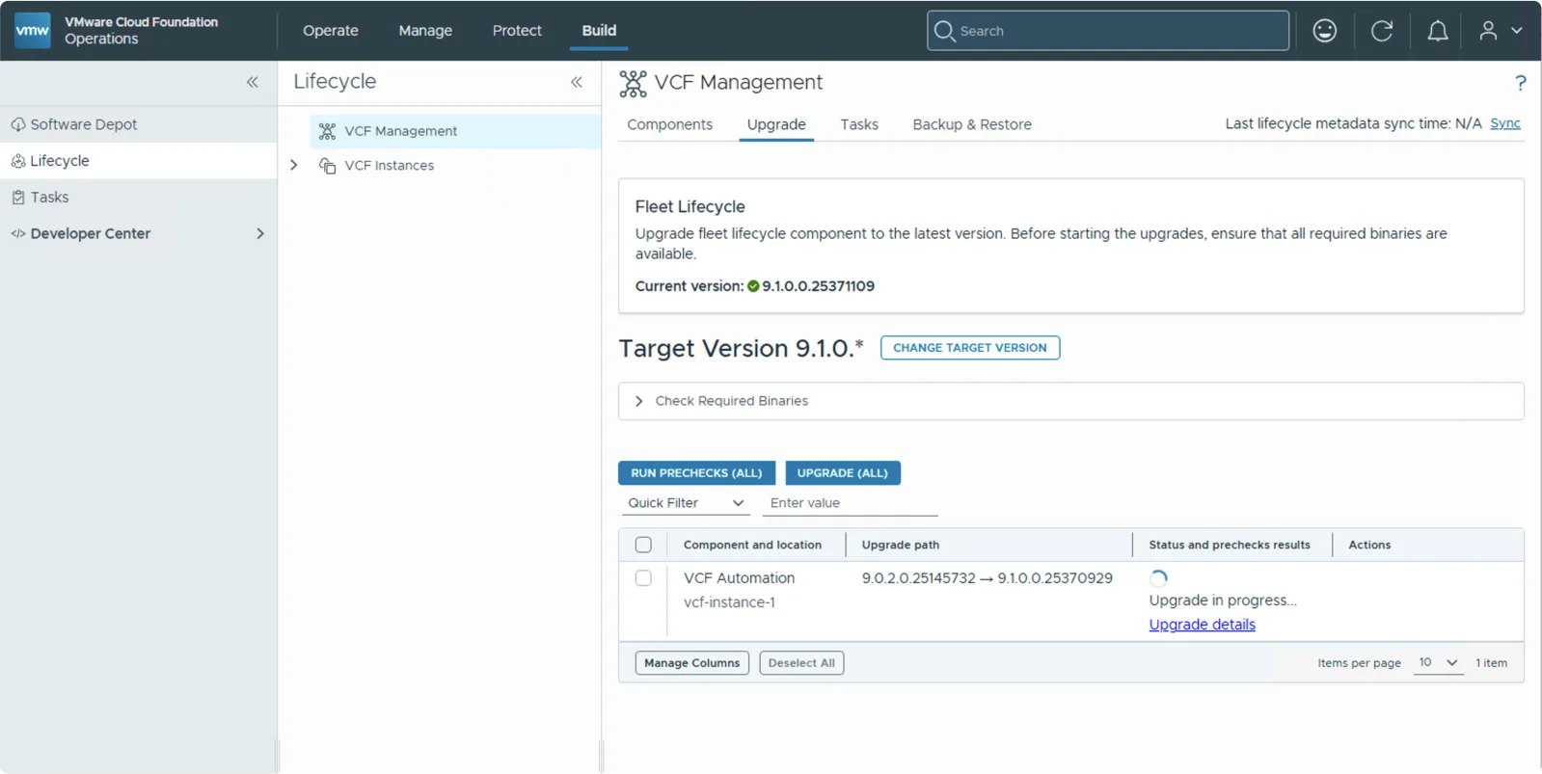The image size is (1542, 774).
Task: Open the feedback smiley icon
Action: pos(1325,31)
